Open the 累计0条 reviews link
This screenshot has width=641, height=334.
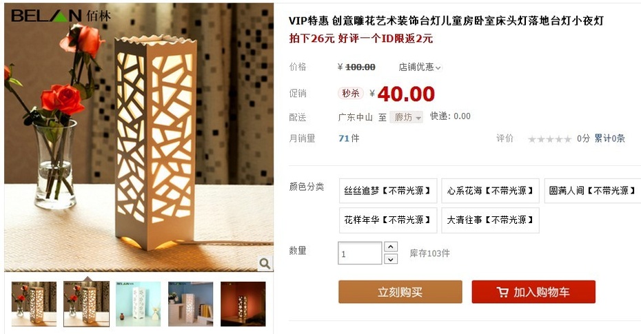[x=609, y=138]
